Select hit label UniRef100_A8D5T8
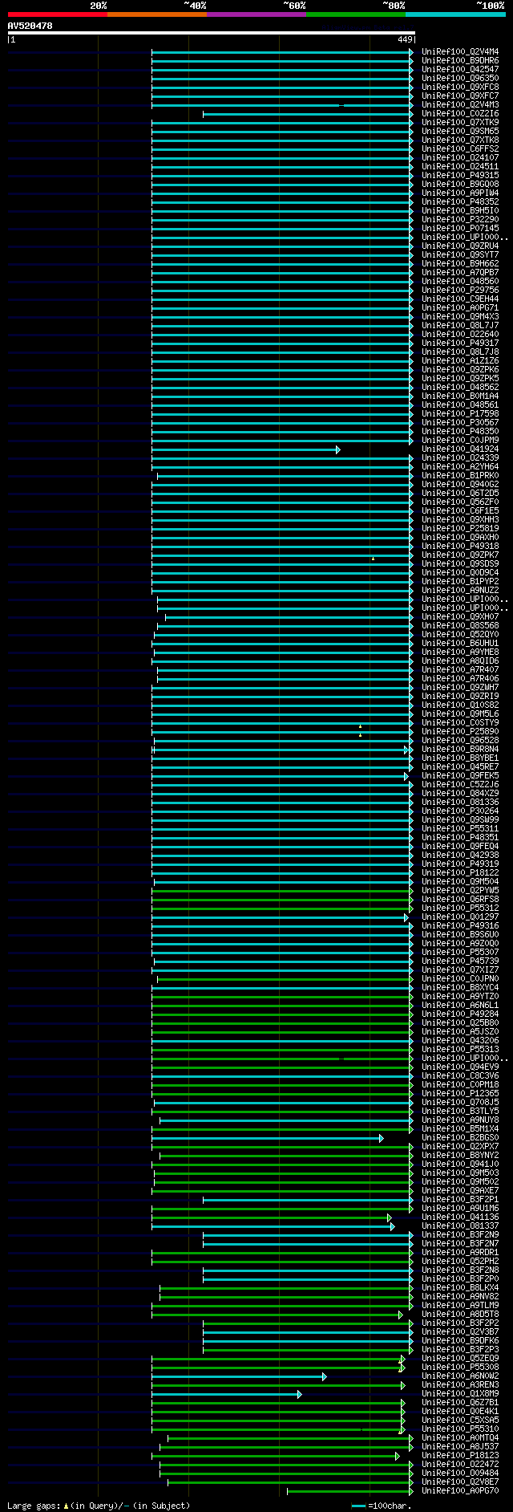 (x=460, y=1315)
